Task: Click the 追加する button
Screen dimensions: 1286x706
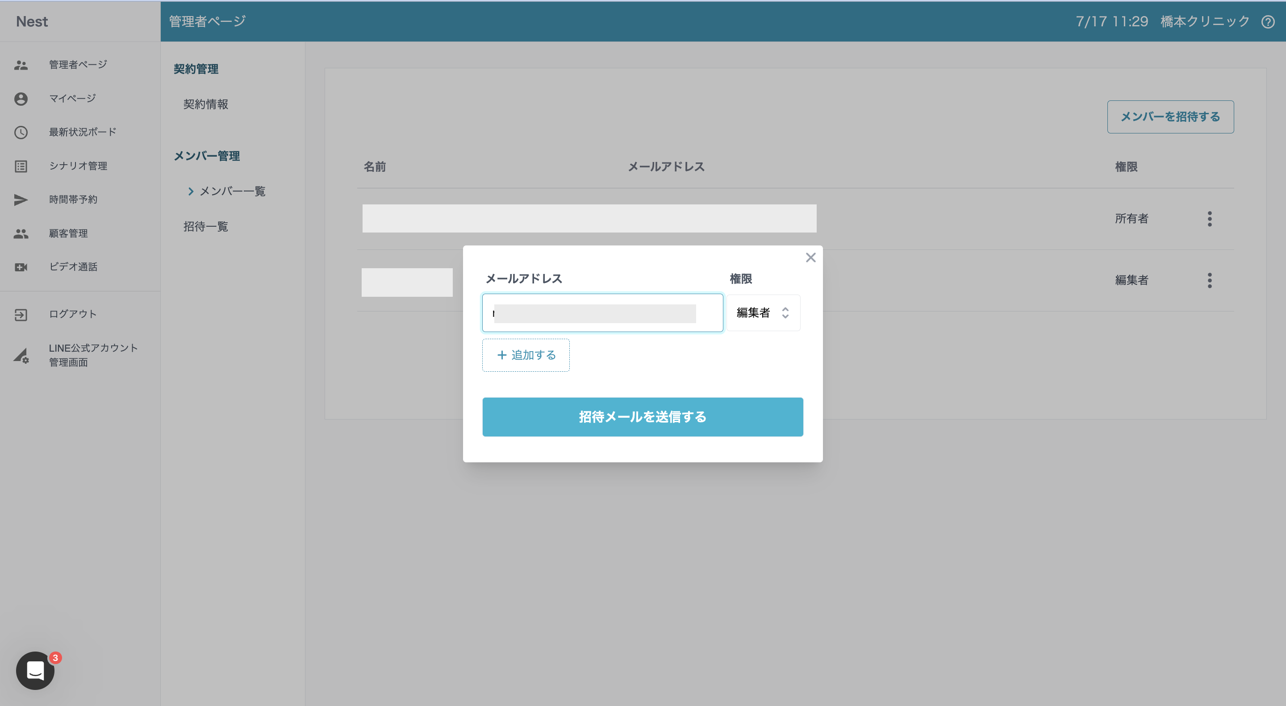Action: 526,355
